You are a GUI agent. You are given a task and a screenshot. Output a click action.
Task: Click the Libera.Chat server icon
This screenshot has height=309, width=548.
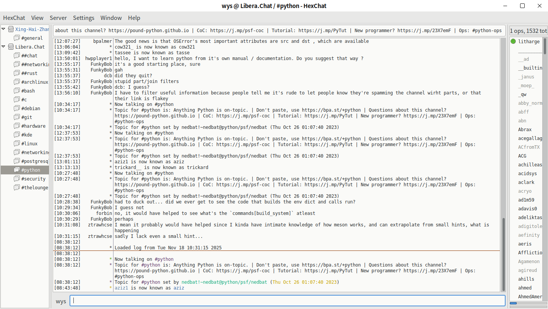pos(10,47)
